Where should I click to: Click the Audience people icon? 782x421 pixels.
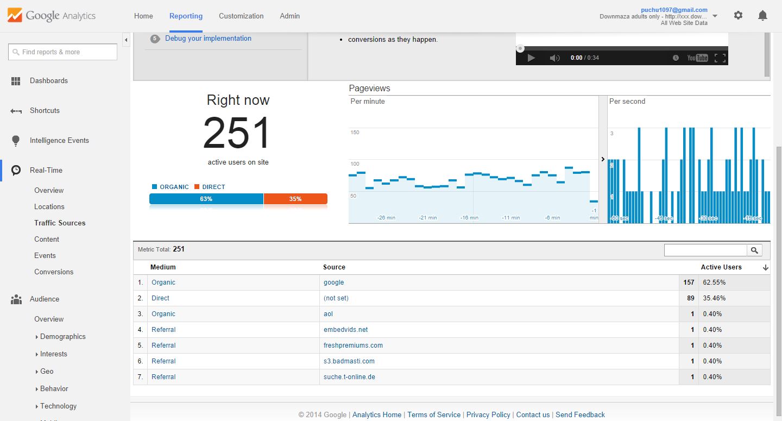pyautogui.click(x=16, y=299)
